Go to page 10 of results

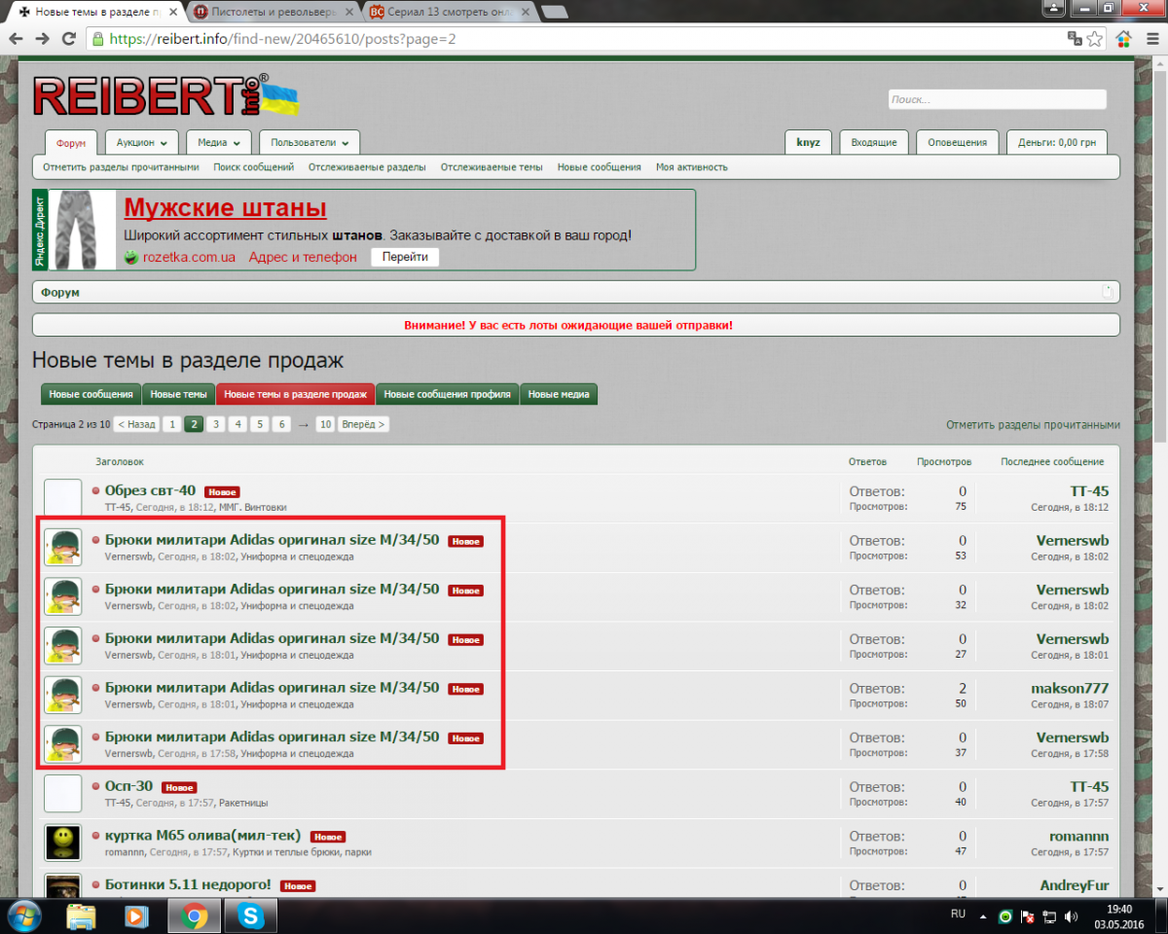pyautogui.click(x=325, y=424)
